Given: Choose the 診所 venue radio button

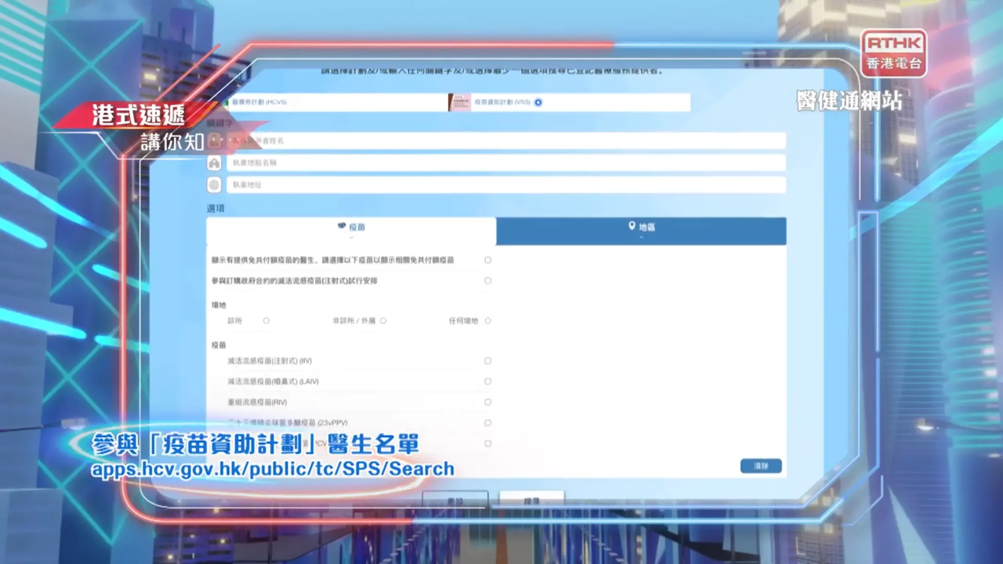Looking at the screenshot, I should coord(266,321).
